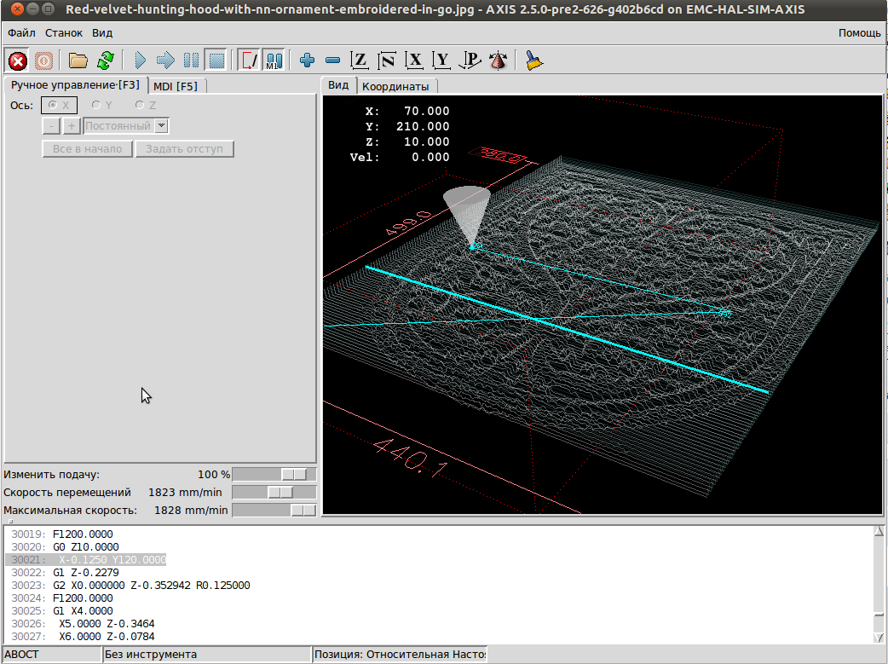Open the Файл menu
888x664 pixels.
tap(22, 33)
